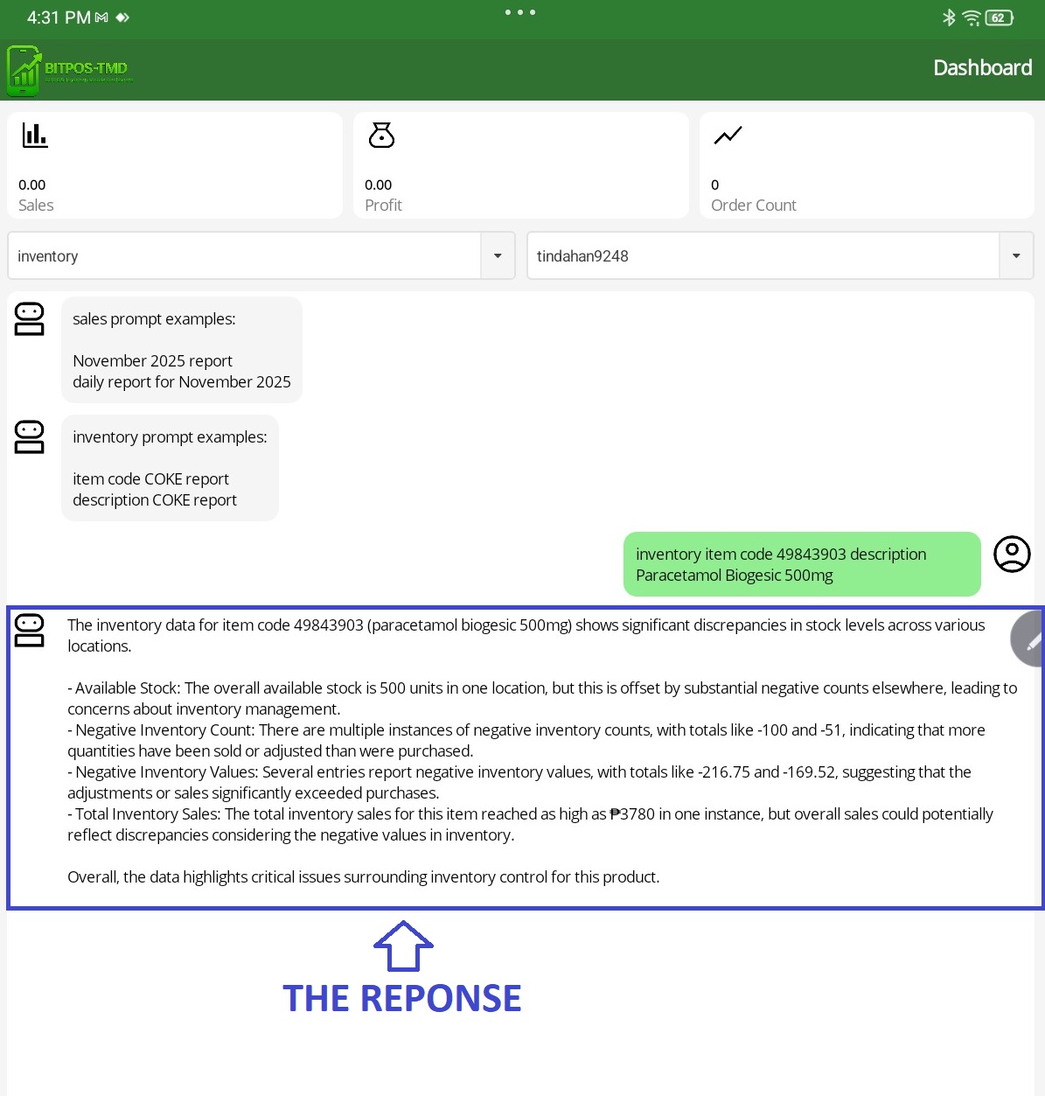Open the Dashboard header title

[982, 68]
